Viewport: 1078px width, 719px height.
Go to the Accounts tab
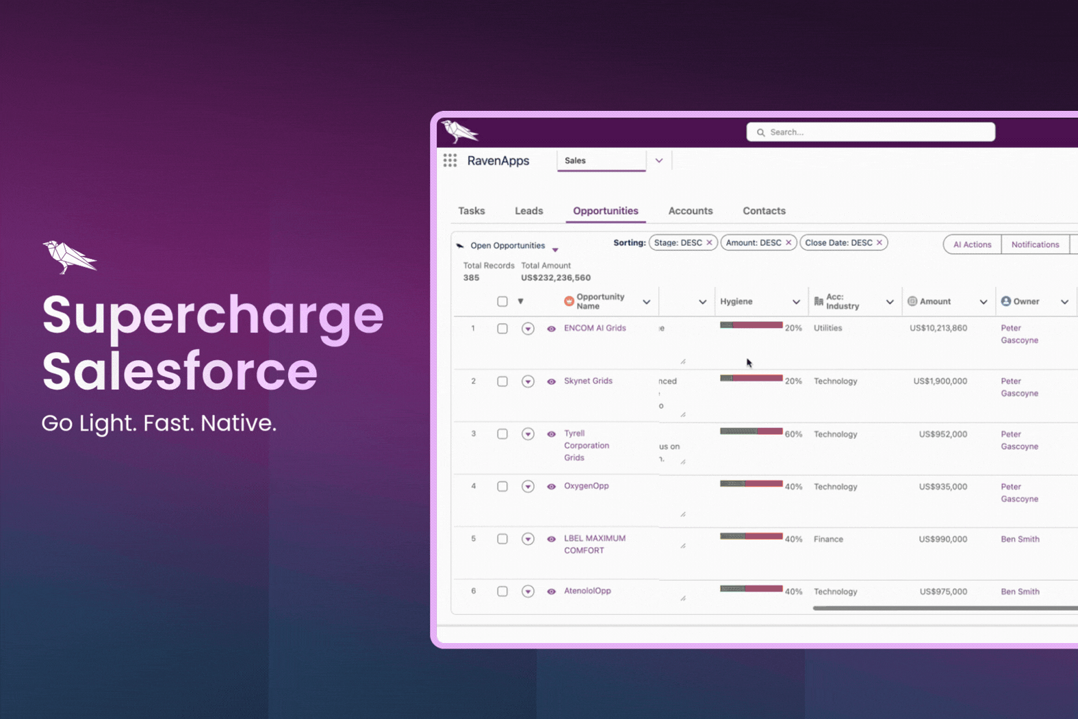691,211
